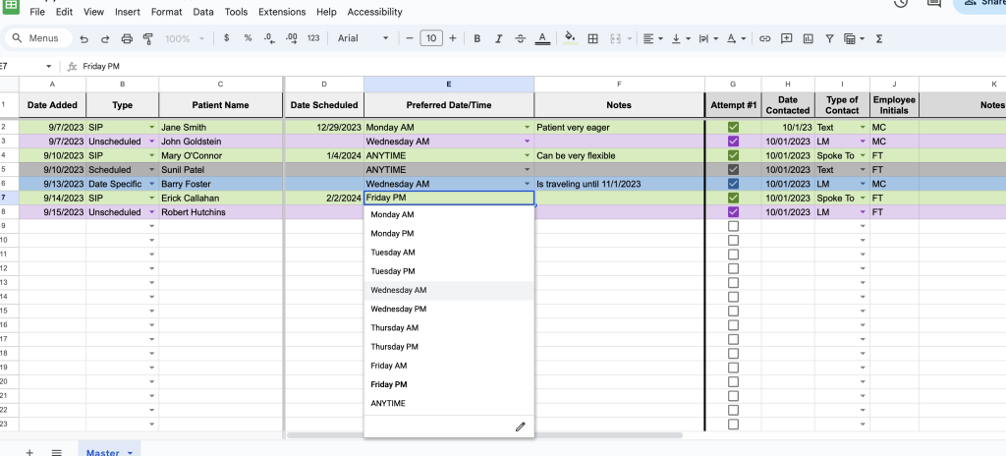Open Type dropdown for Jane Smith
Screen dimensions: 1006x456
pyautogui.click(x=152, y=127)
